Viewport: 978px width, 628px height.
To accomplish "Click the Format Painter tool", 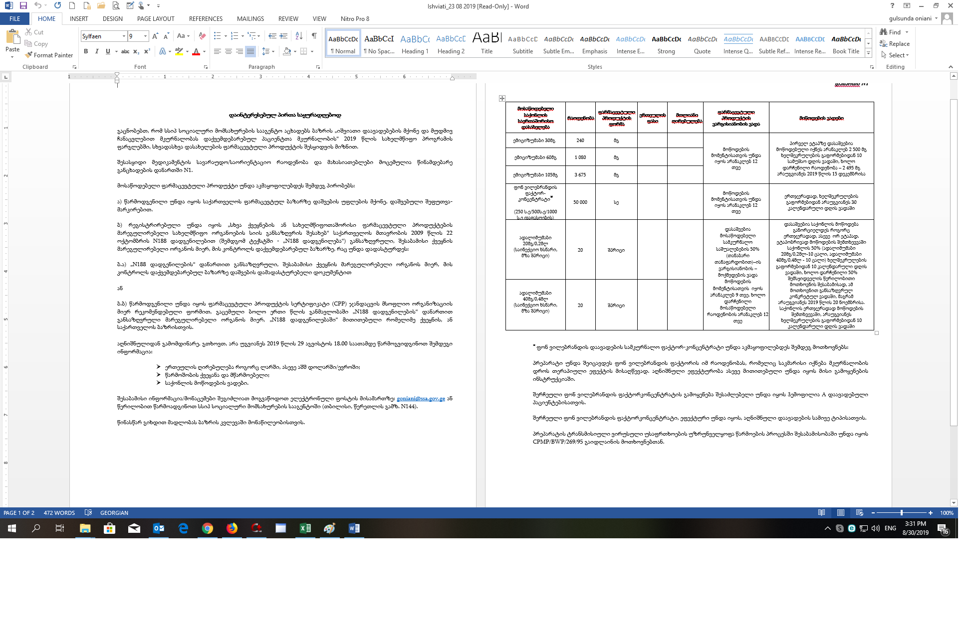I will (x=49, y=55).
